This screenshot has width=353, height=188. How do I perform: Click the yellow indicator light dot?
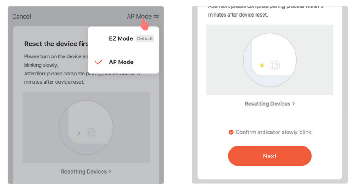[x=262, y=65]
